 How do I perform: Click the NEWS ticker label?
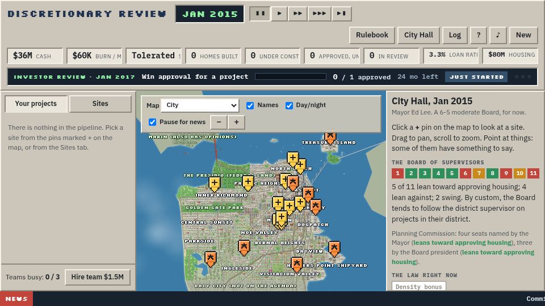tap(16, 299)
